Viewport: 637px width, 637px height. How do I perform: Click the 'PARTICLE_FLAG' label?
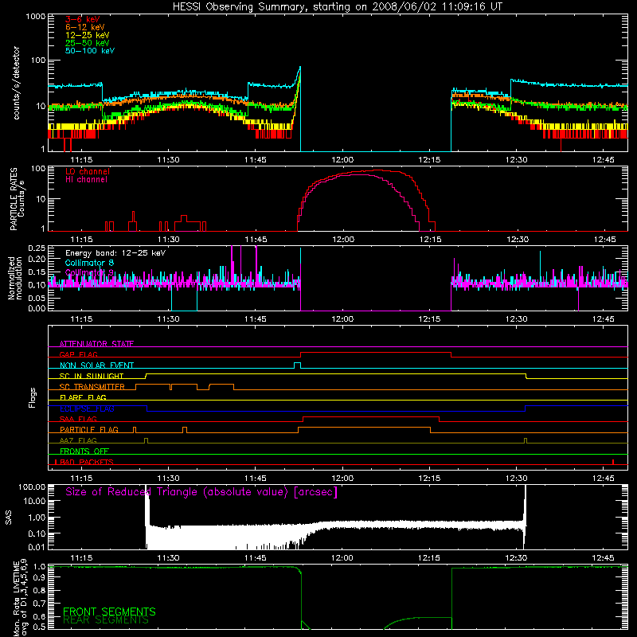(x=89, y=430)
